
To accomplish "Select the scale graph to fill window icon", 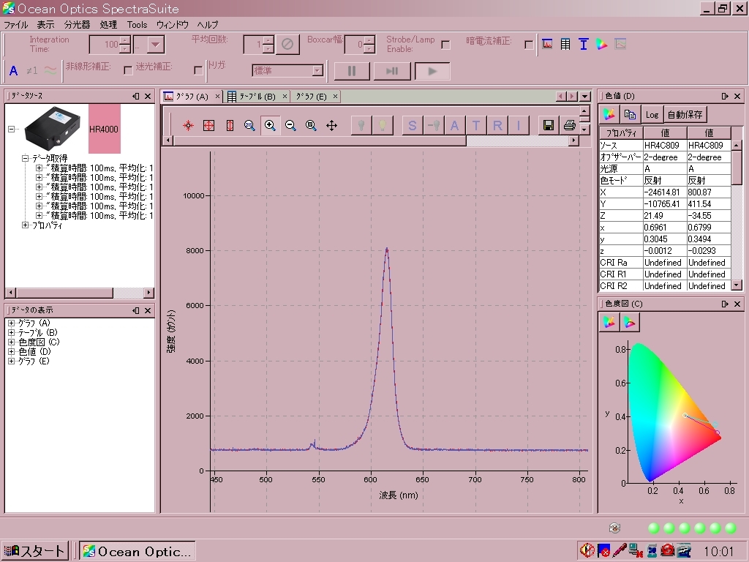I will (x=208, y=125).
